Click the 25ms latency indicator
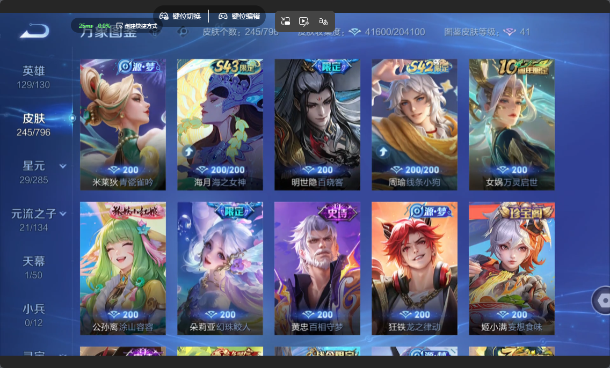 tap(85, 26)
